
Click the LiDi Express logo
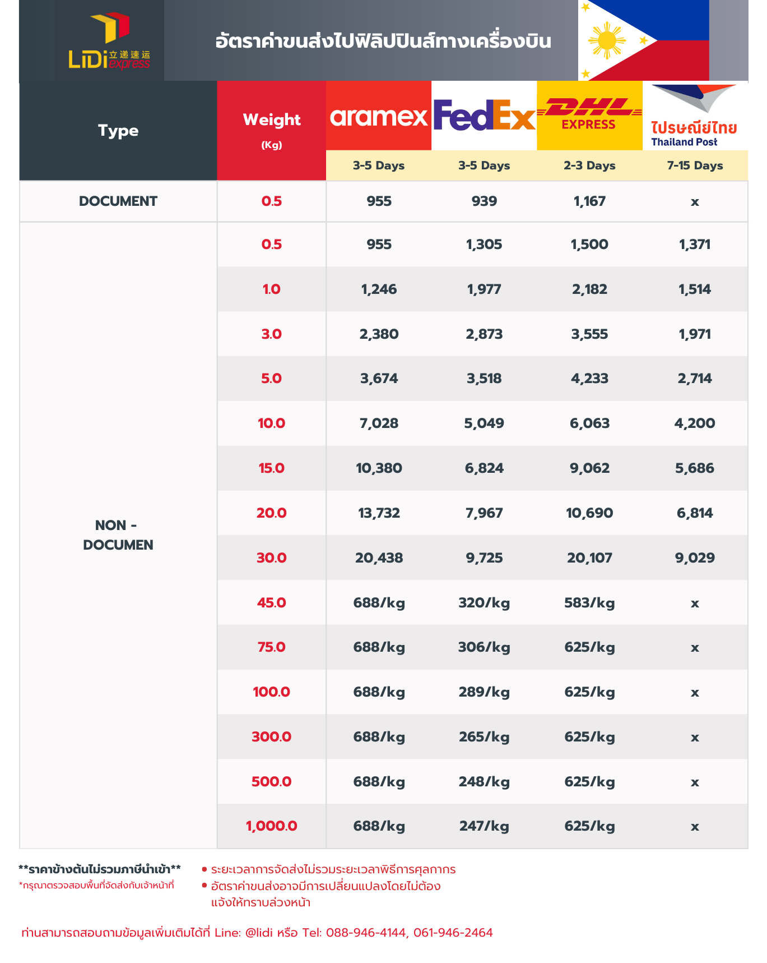point(109,42)
